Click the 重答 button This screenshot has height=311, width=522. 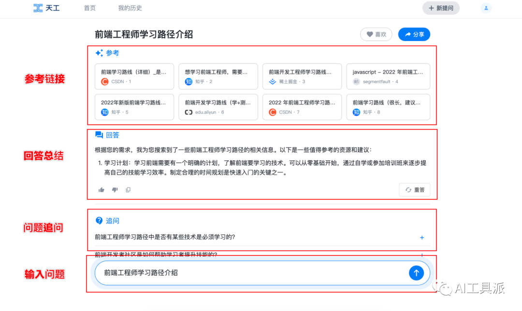(415, 190)
